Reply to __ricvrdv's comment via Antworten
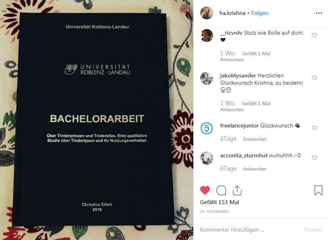This screenshot has height=240, width=328. coord(232,60)
